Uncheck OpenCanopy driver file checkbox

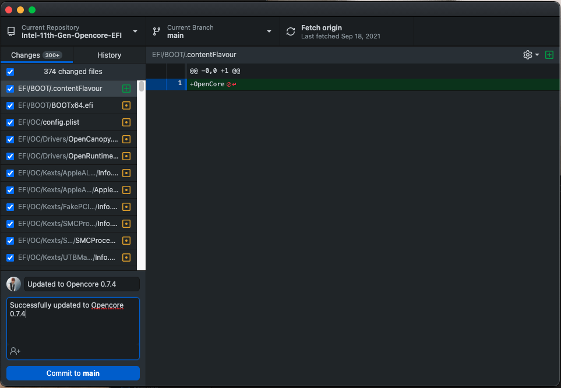[x=10, y=139]
